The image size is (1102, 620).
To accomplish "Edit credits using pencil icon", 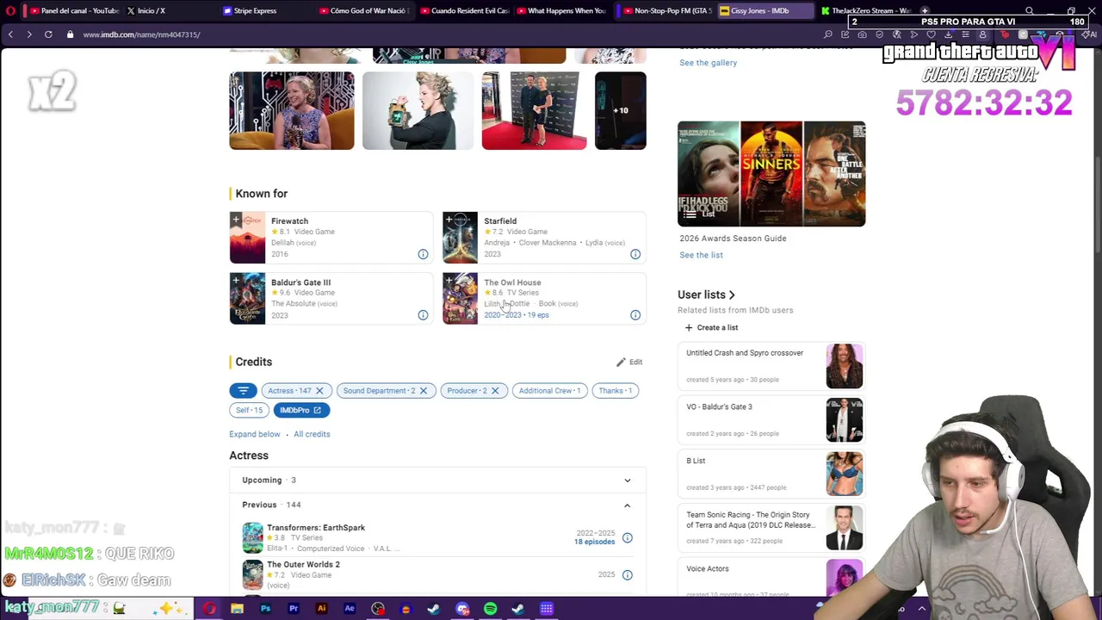I will (x=629, y=362).
